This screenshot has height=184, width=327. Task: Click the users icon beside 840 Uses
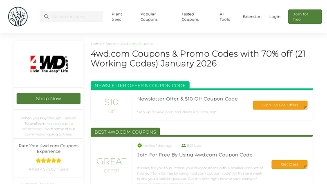[x=184, y=146]
